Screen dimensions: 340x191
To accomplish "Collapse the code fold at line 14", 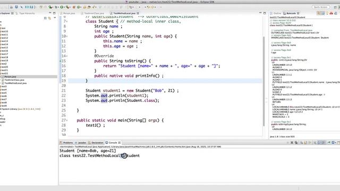I will [x=67, y=56].
